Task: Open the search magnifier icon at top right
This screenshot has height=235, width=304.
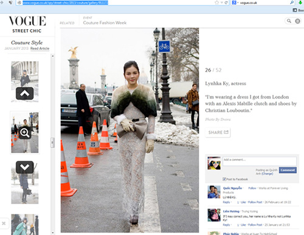Action: click(289, 21)
